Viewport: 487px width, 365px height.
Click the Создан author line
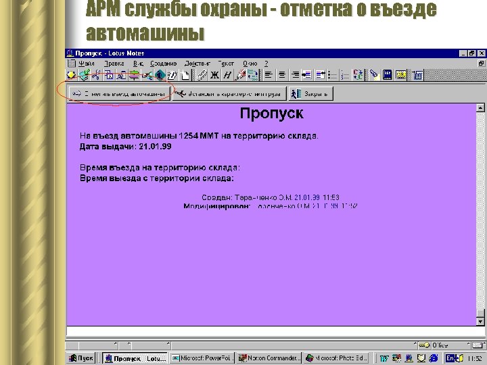(271, 197)
